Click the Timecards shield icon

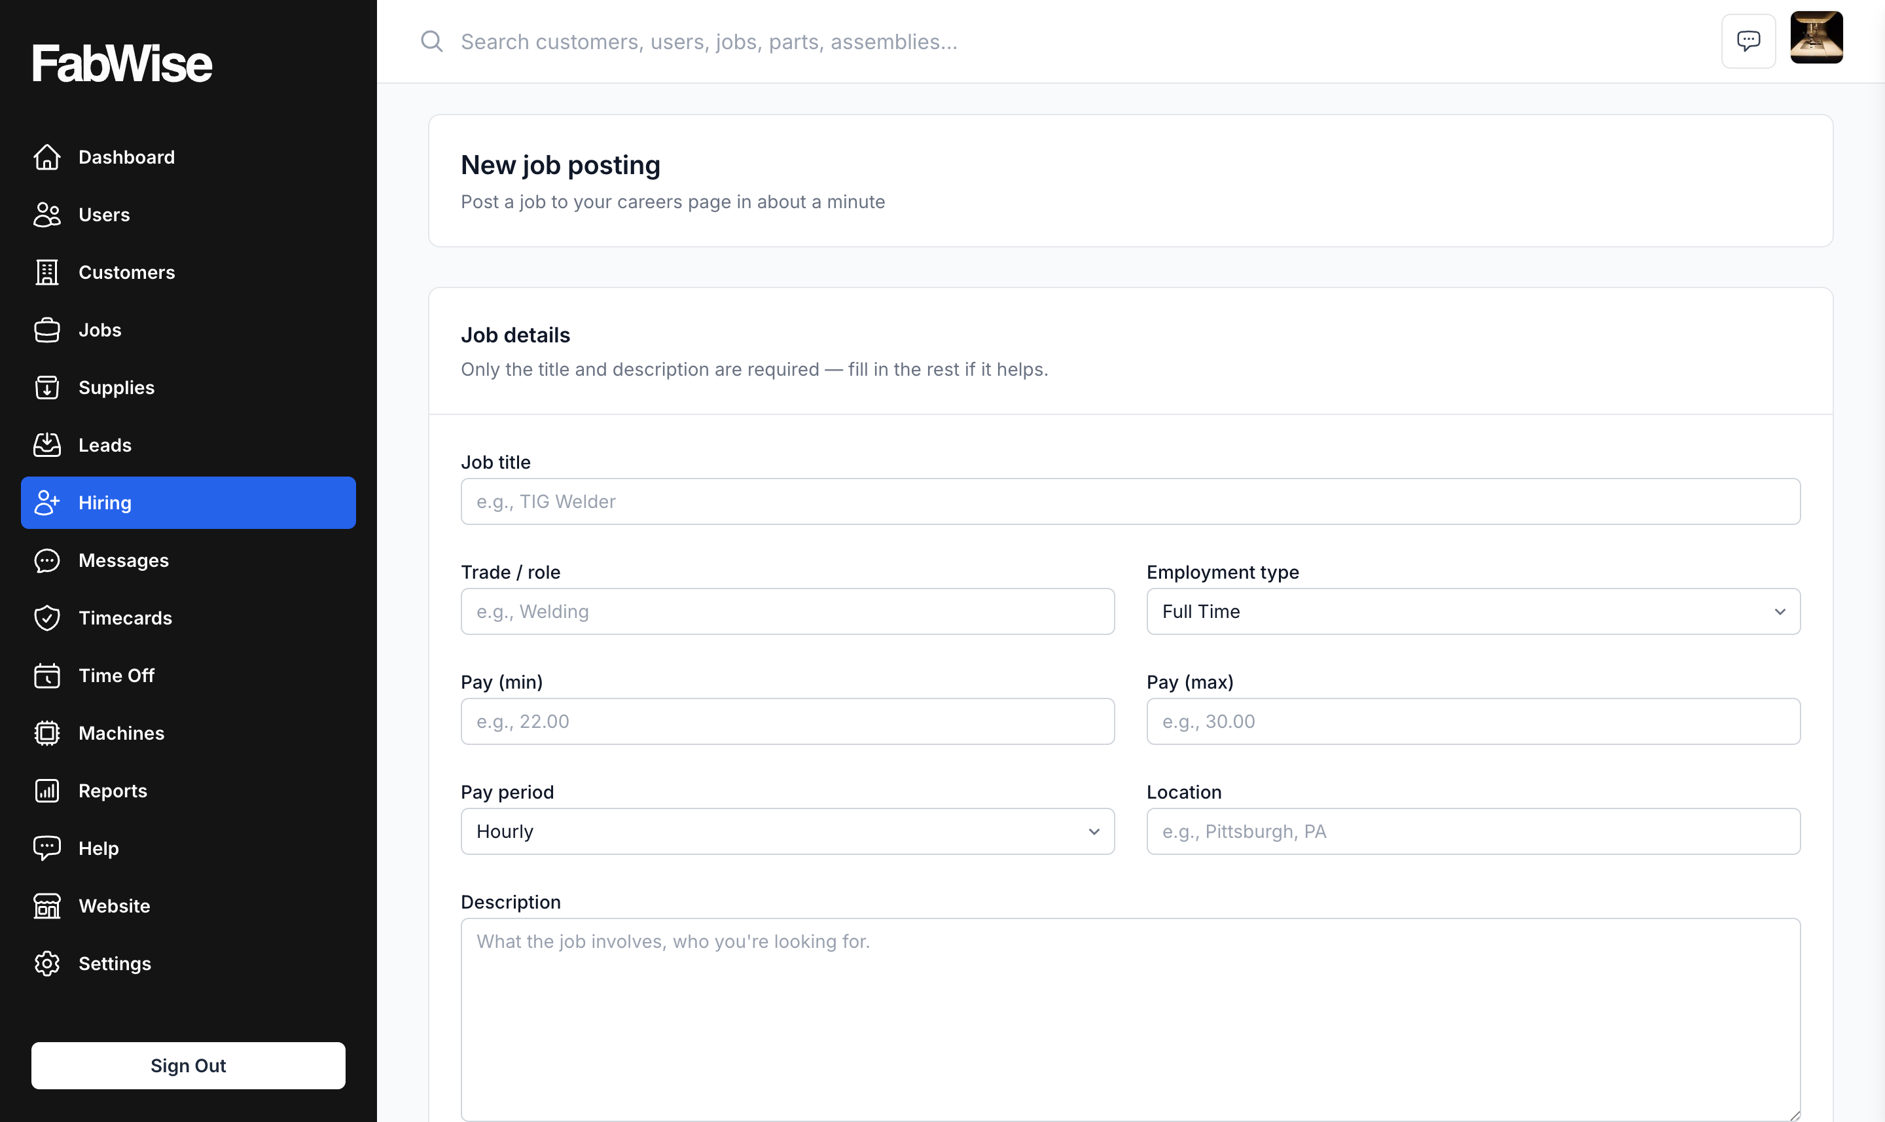[x=47, y=618]
